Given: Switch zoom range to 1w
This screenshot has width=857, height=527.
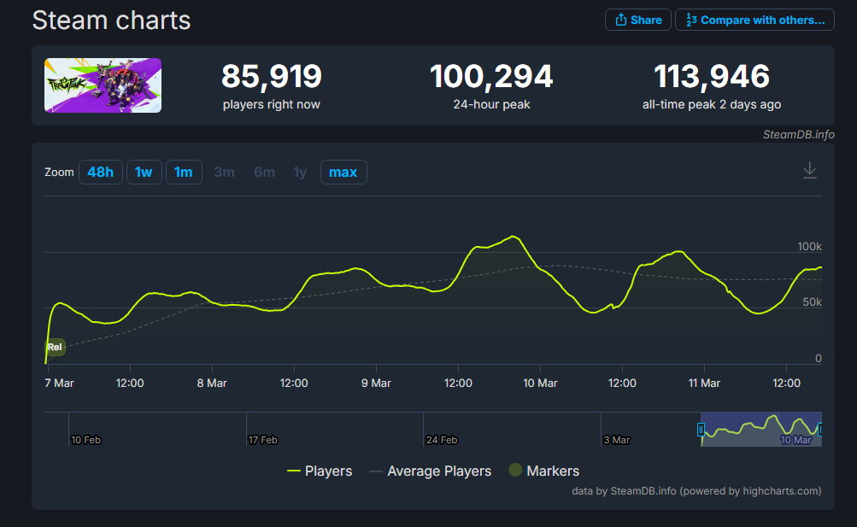Looking at the screenshot, I should coord(144,173).
